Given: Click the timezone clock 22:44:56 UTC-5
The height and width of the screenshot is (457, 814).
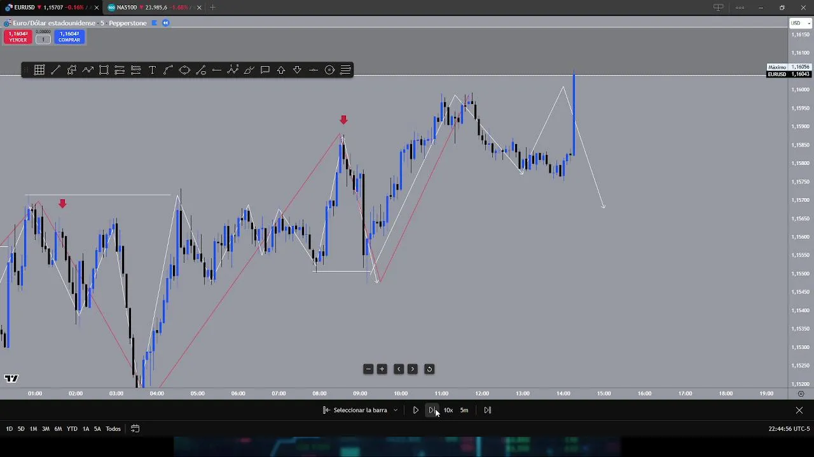Looking at the screenshot, I should click(x=789, y=429).
